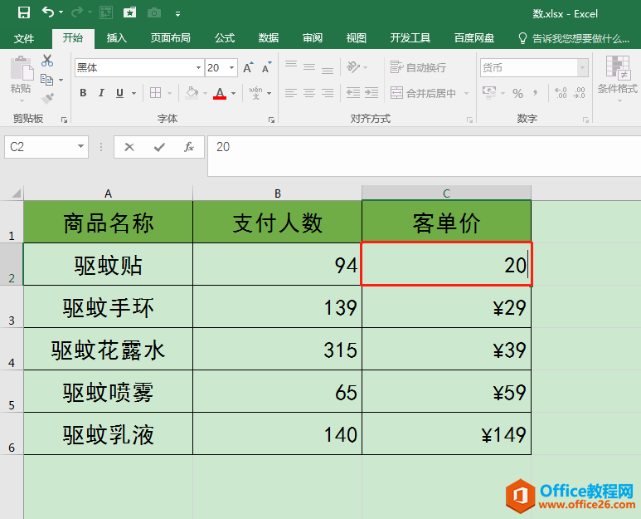
Task: Select cell containing 驱蚊花露水
Action: click(x=109, y=350)
